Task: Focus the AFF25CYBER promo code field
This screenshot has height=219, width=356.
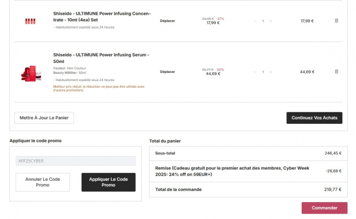Action: 76,161
